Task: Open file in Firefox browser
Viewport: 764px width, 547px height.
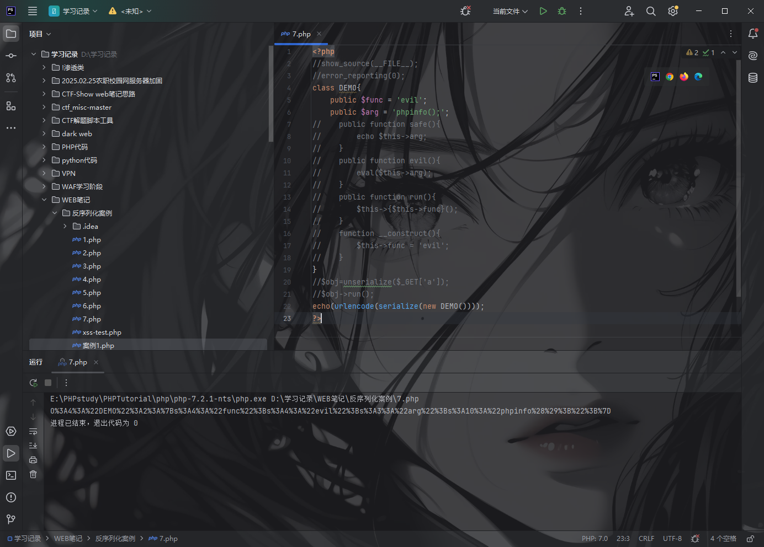Action: click(x=684, y=77)
